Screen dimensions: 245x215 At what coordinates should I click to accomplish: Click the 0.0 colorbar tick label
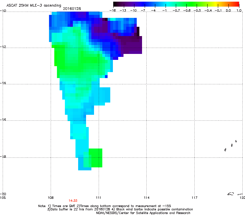pyautogui.click(x=228, y=11)
